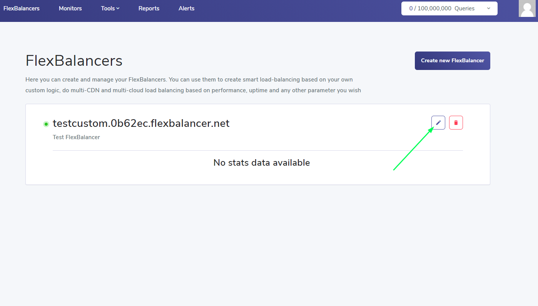Click the green status dot indicator

pos(46,124)
